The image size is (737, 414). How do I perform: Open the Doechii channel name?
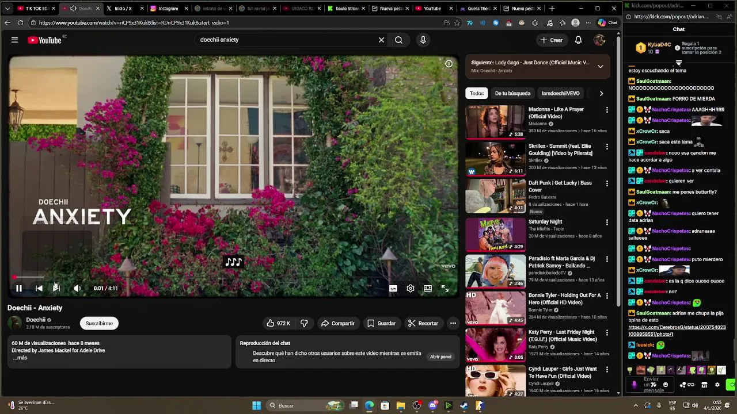[x=36, y=320]
